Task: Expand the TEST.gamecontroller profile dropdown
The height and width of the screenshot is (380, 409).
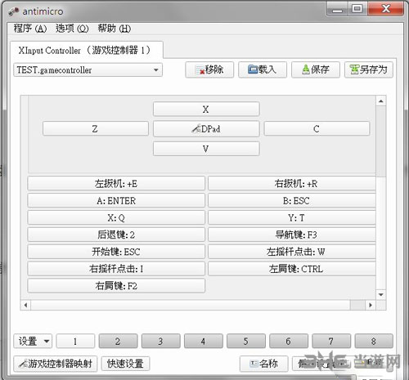Action: (x=88, y=70)
